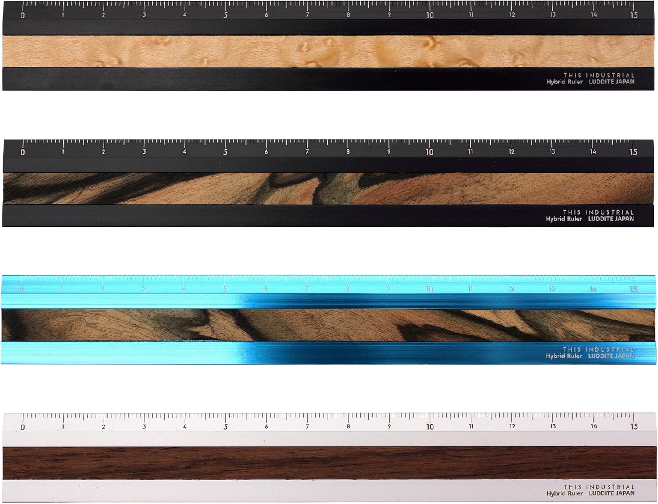The height and width of the screenshot is (504, 658).
Task: Click the number 15 on the top black ruler
Action: click(x=634, y=15)
